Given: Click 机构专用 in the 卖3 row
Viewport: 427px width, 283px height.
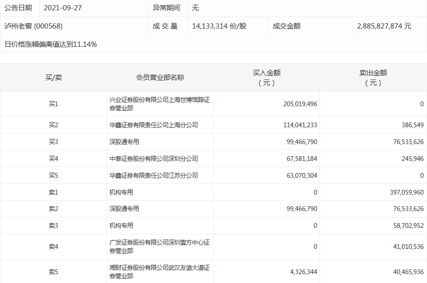Looking at the screenshot, I should (x=121, y=226).
